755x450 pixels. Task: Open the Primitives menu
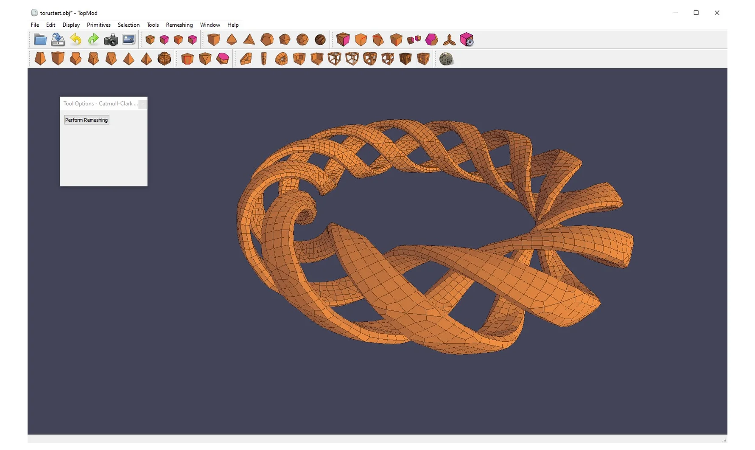[98, 25]
